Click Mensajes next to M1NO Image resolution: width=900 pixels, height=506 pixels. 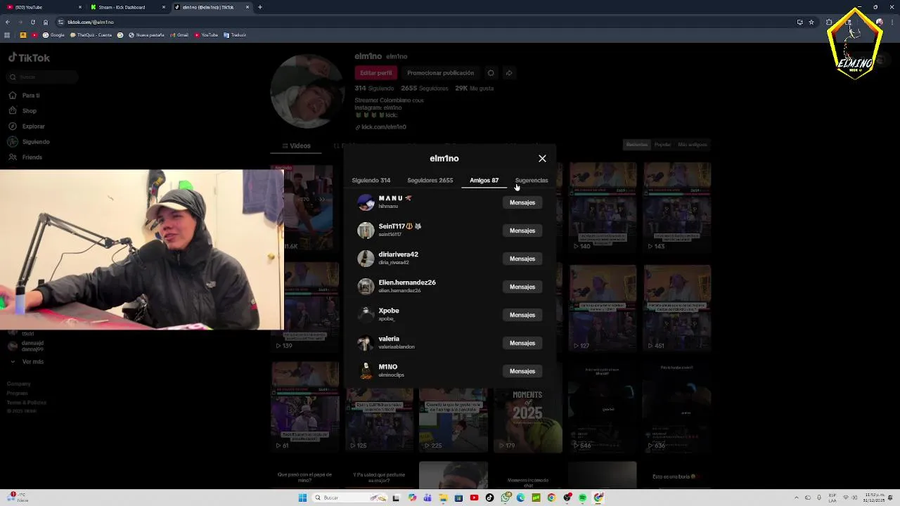[522, 371]
